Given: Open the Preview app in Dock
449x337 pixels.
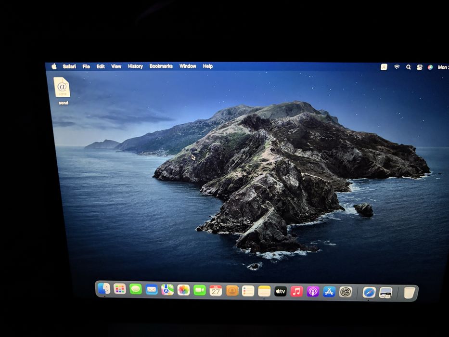Looking at the screenshot, I should click(x=385, y=293).
